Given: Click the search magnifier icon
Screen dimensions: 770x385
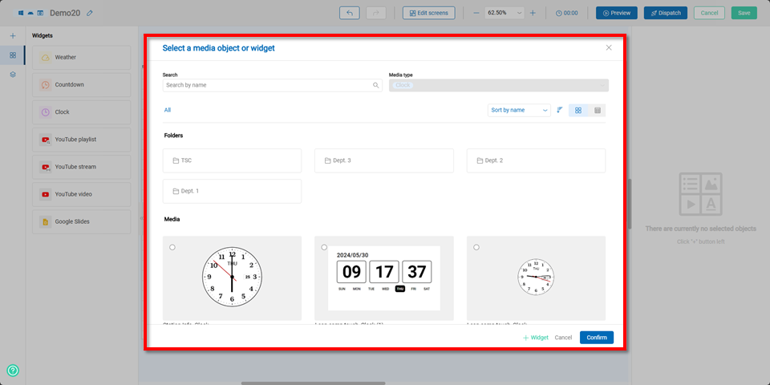Looking at the screenshot, I should pyautogui.click(x=375, y=85).
